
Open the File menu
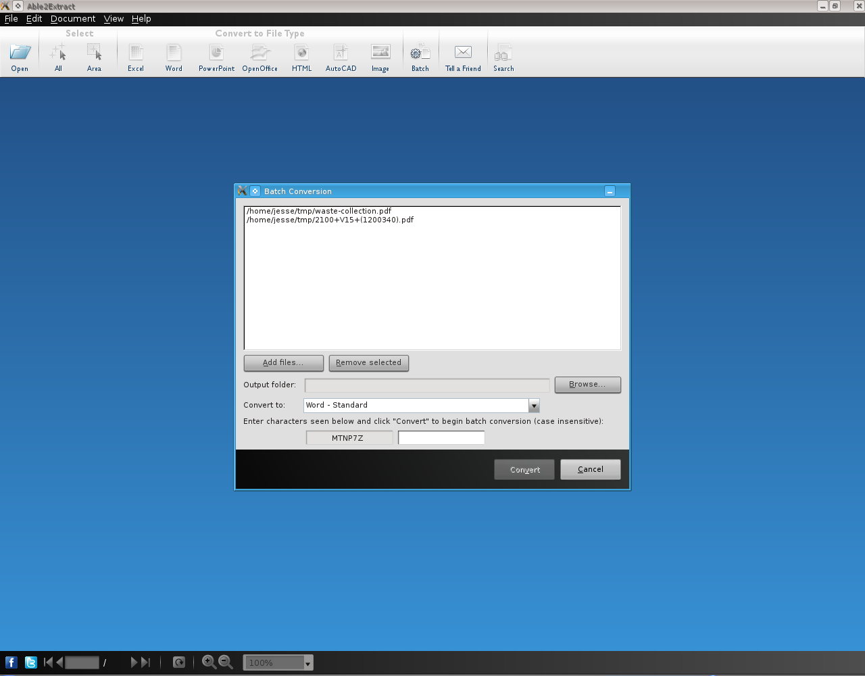click(x=11, y=19)
